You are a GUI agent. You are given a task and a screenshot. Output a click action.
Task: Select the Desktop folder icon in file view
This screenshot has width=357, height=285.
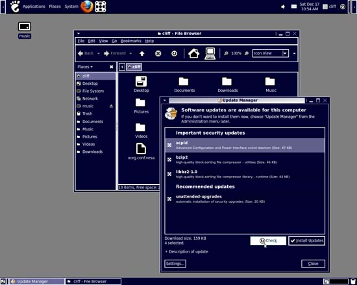click(x=141, y=82)
